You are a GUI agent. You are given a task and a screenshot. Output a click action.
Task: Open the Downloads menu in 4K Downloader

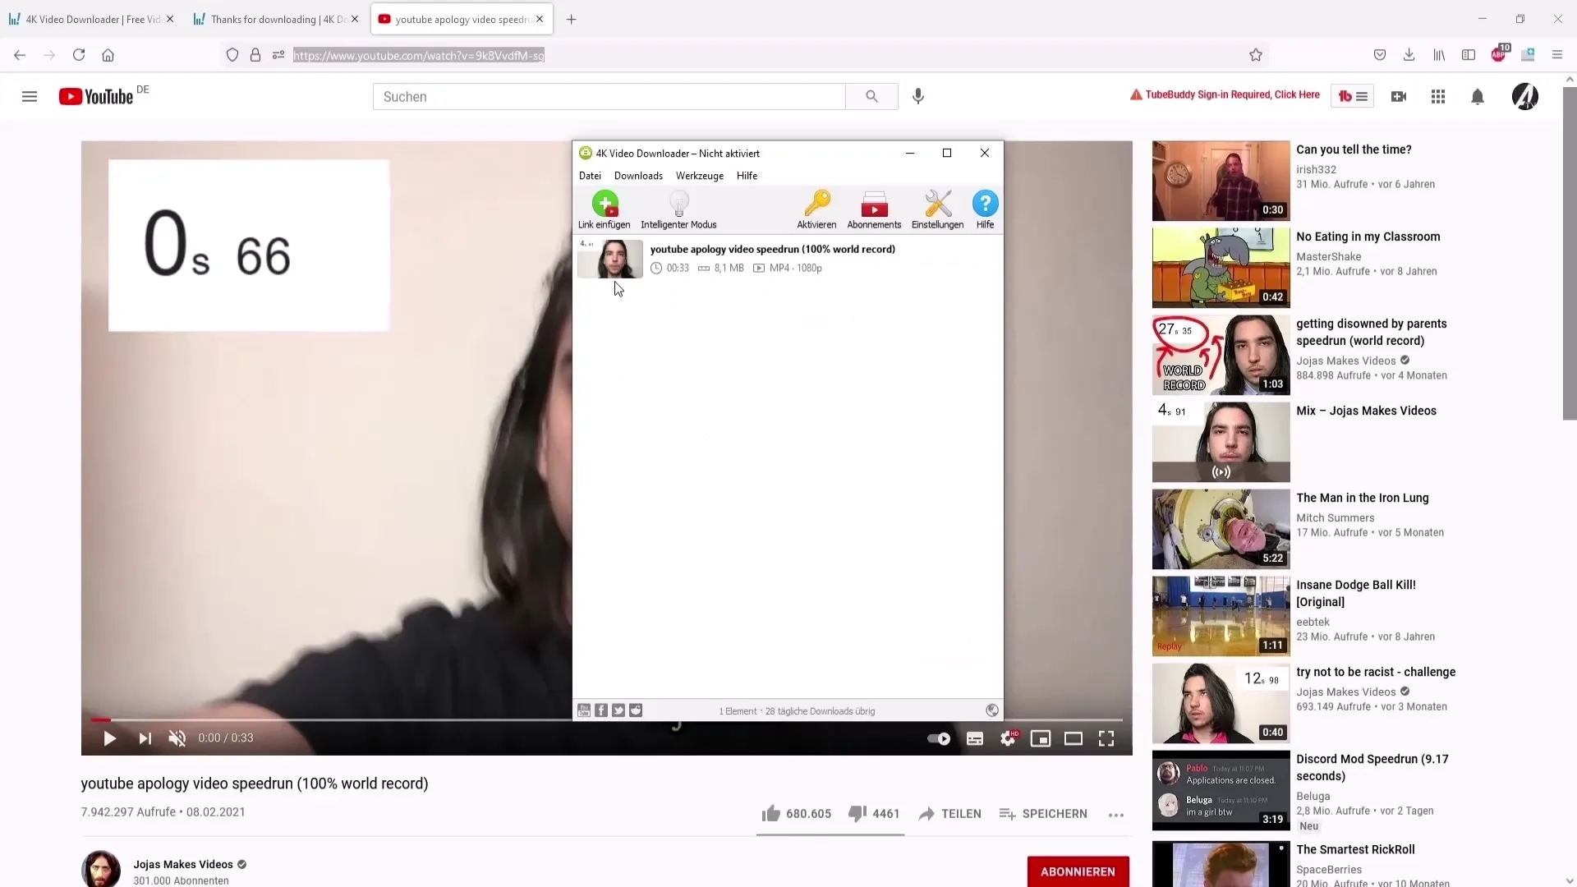[638, 176]
